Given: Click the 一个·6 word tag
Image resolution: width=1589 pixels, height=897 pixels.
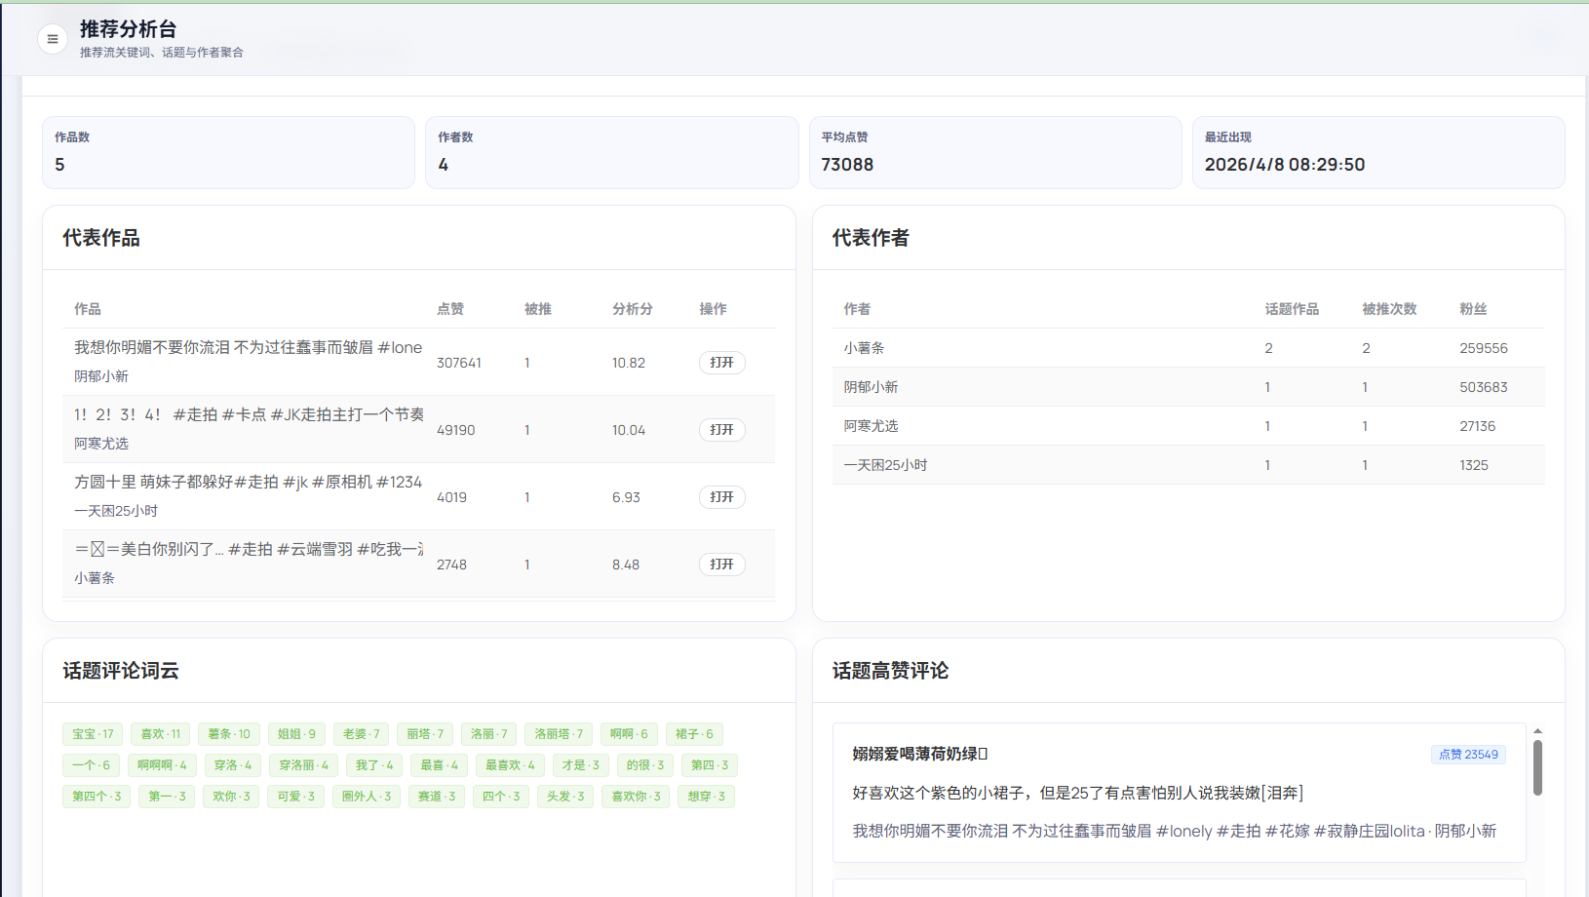Looking at the screenshot, I should 91,765.
